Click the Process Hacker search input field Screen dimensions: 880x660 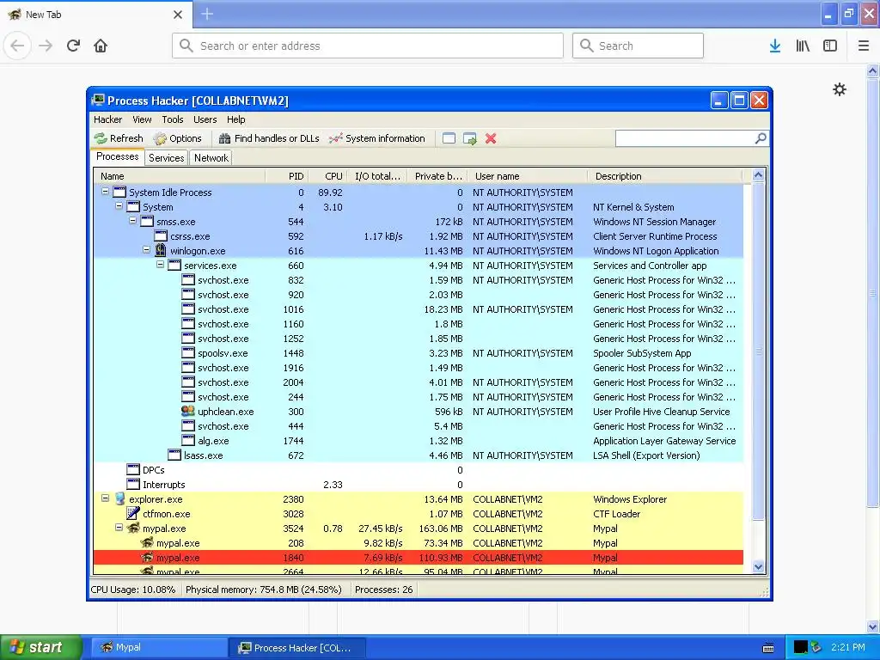click(x=685, y=138)
